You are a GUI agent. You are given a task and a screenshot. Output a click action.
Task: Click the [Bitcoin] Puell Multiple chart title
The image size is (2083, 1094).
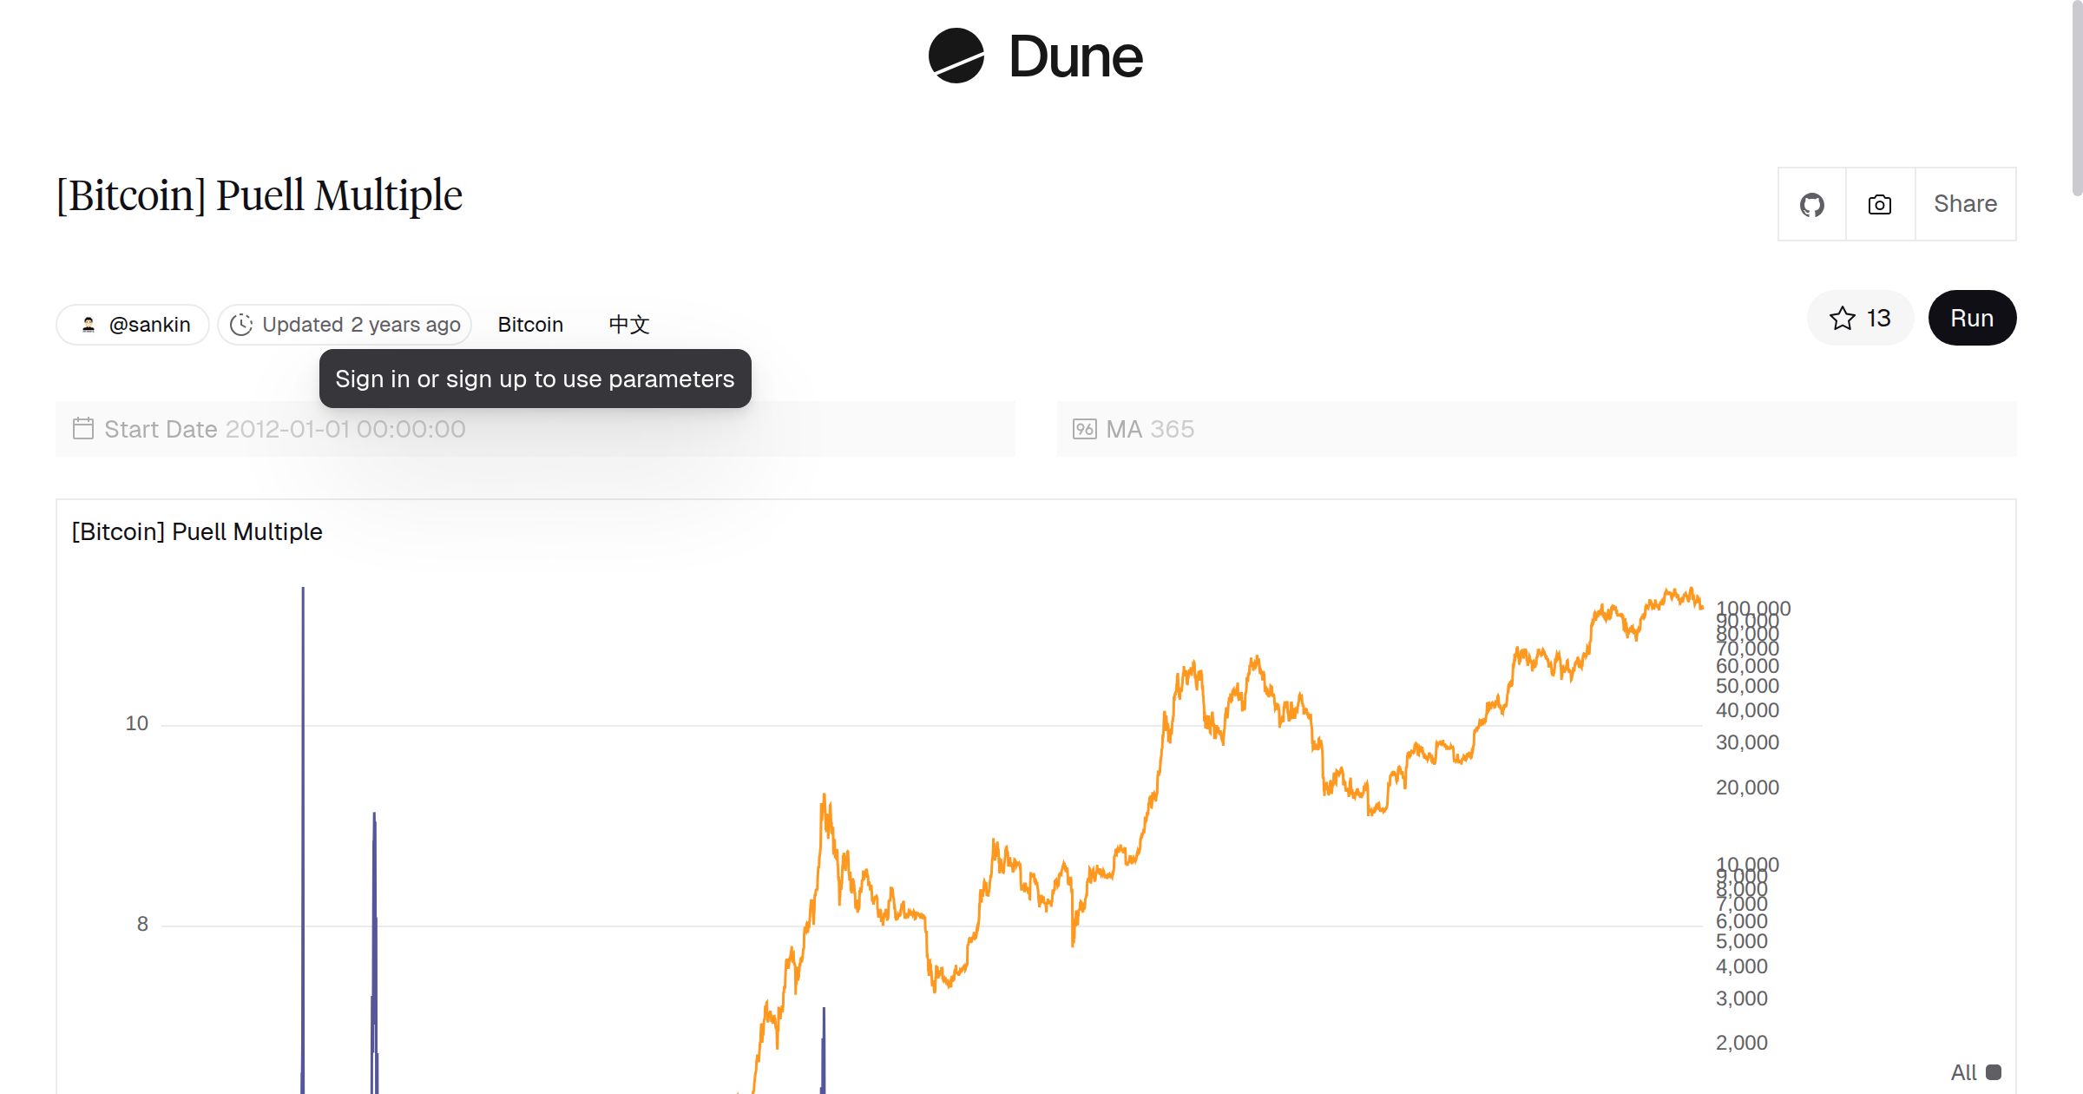click(x=197, y=531)
